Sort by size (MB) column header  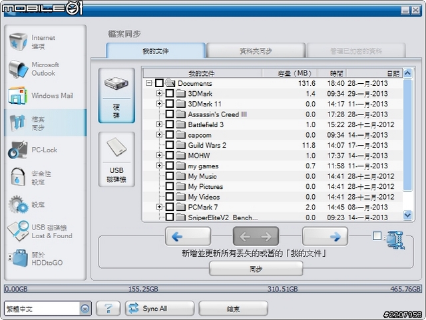[290, 73]
